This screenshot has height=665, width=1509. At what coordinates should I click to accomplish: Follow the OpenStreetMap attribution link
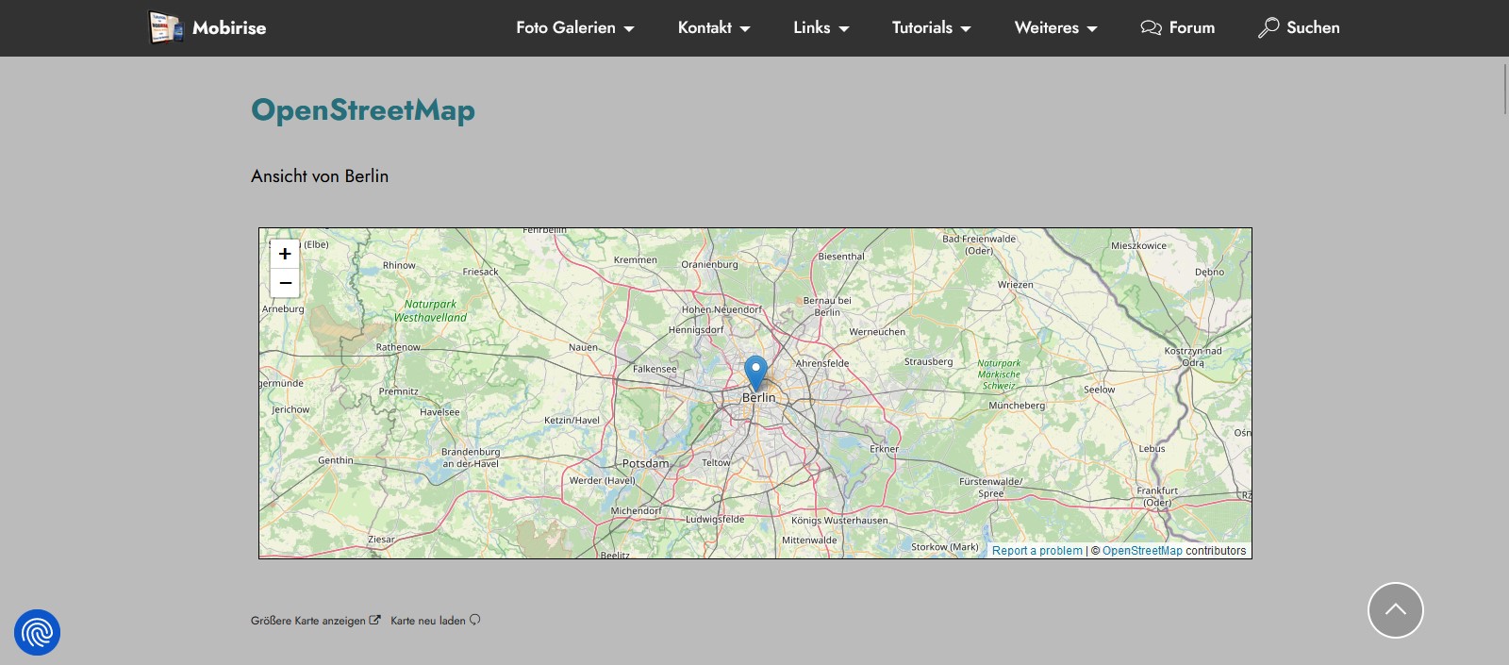click(1141, 551)
